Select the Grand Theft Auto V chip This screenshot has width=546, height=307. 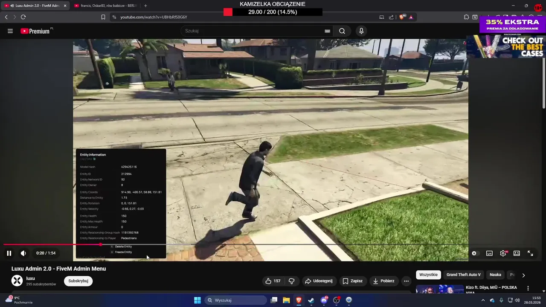[463, 275]
